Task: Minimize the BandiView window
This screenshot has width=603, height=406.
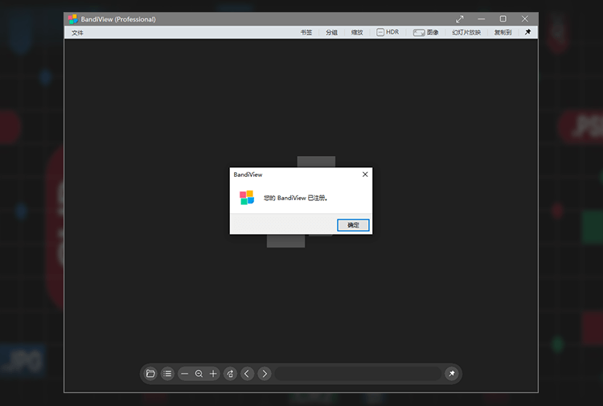Action: pyautogui.click(x=481, y=18)
